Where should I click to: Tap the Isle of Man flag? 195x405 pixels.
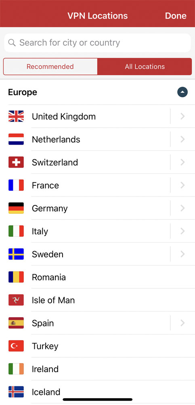pos(16,300)
